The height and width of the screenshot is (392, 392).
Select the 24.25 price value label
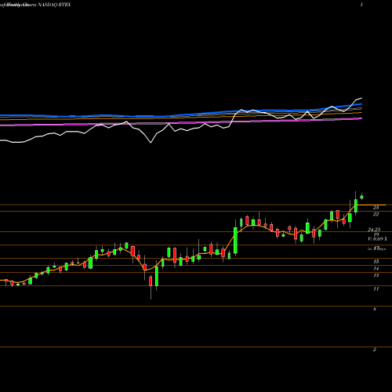(x=374, y=230)
